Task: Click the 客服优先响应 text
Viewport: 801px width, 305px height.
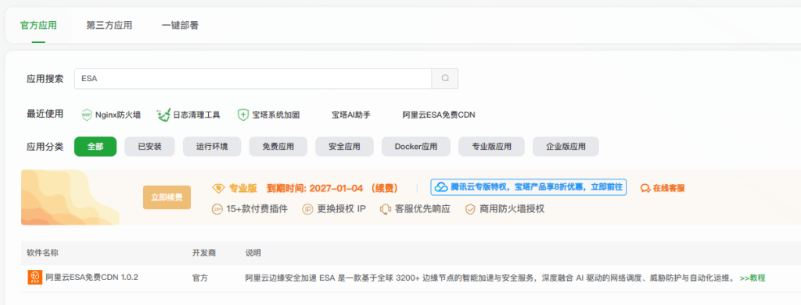Action: (422, 209)
